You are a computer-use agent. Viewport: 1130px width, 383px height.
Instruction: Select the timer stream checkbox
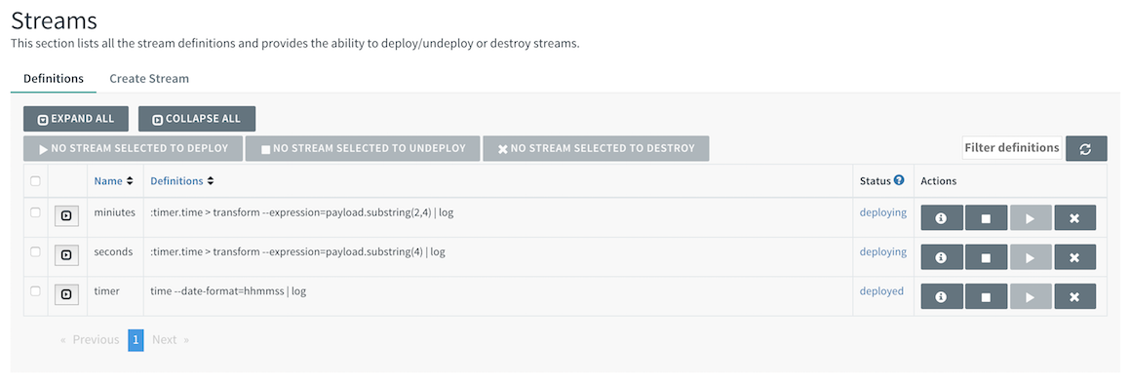pyautogui.click(x=35, y=290)
